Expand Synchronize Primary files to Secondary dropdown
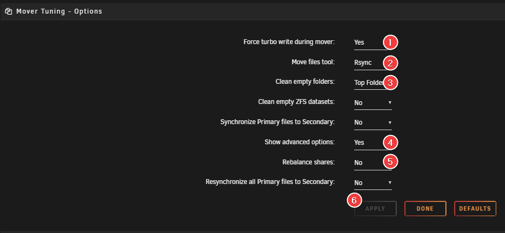 point(373,122)
